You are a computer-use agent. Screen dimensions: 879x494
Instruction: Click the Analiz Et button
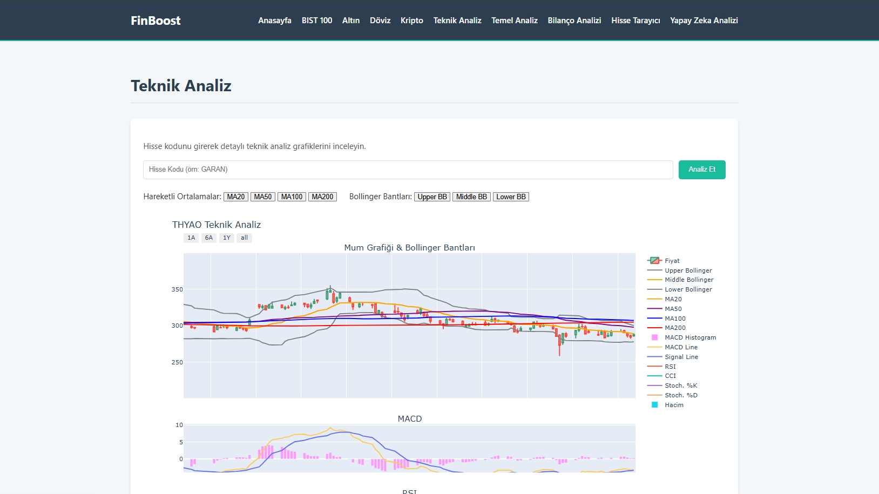(x=702, y=170)
